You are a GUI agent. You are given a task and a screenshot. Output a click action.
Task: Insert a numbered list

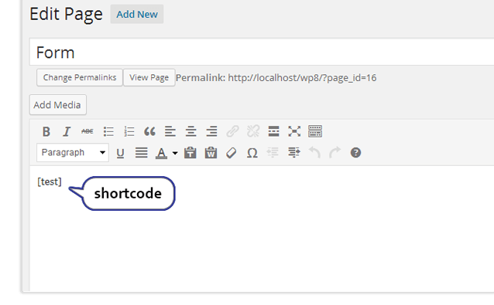click(129, 131)
